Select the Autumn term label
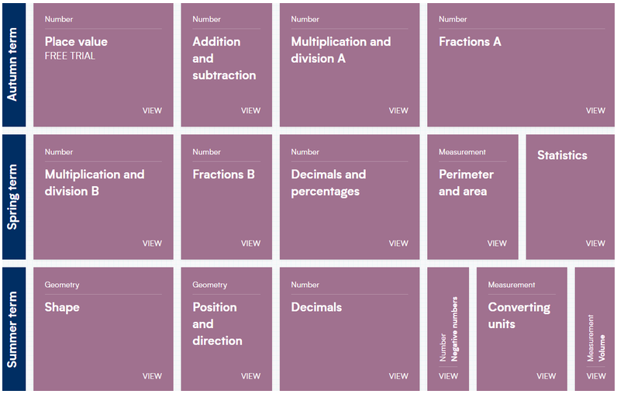Screen dimensions: 617x394 [13, 64]
